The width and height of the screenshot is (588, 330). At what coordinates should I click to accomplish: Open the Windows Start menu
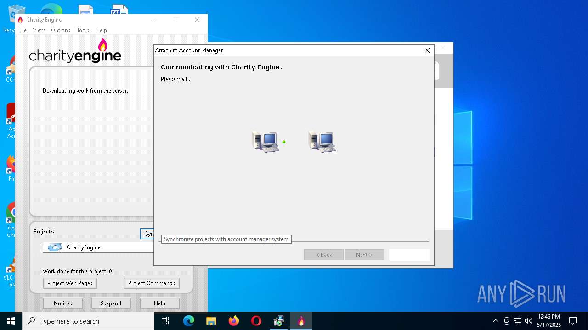11,321
